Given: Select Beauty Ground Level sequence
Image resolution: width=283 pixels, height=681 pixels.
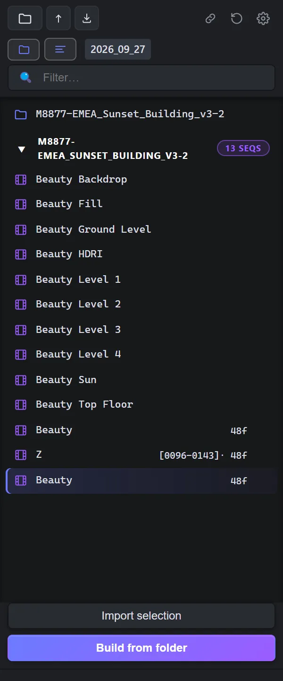Looking at the screenshot, I should [x=141, y=229].
